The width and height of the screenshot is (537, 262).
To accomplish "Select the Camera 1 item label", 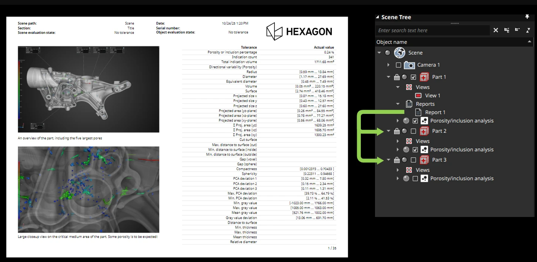I will tap(428, 65).
